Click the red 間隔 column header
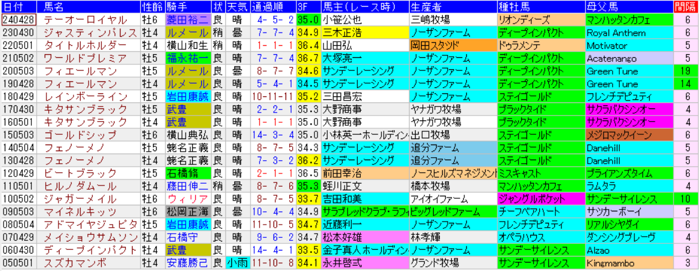This screenshot has height=271, width=700. point(687,7)
